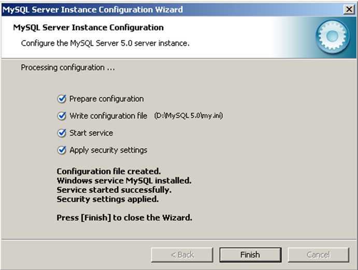Click the Cancel button
The image size is (358, 270).
(318, 254)
